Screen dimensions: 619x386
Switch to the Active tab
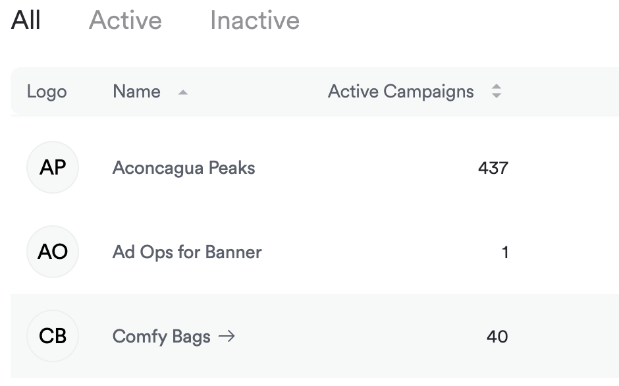pos(125,20)
